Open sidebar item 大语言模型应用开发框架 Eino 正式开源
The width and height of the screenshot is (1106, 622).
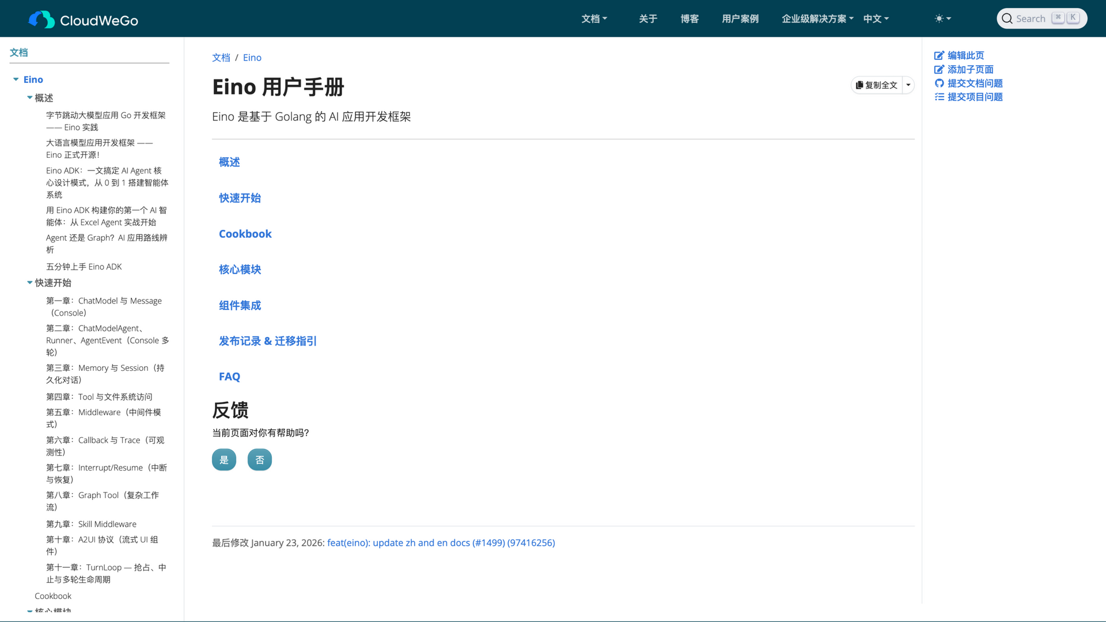[100, 149]
